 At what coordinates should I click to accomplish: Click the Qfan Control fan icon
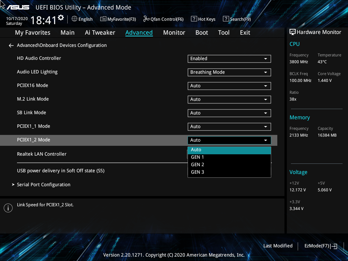coord(146,19)
